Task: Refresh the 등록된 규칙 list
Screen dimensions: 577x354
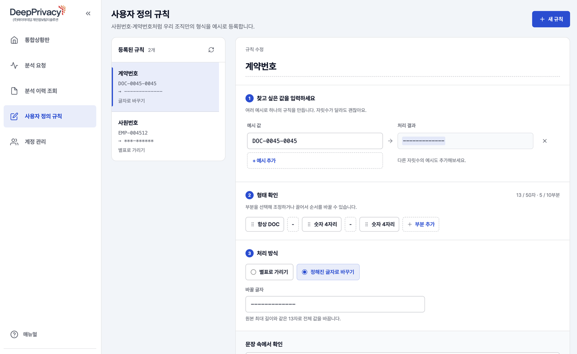Action: point(211,50)
